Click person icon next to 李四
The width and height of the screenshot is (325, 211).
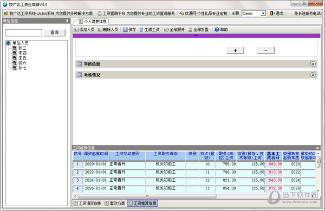(x=14, y=53)
